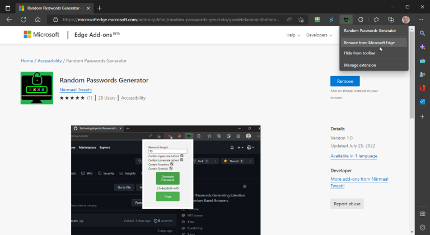Click the Version 1.0 text

[x=342, y=138]
